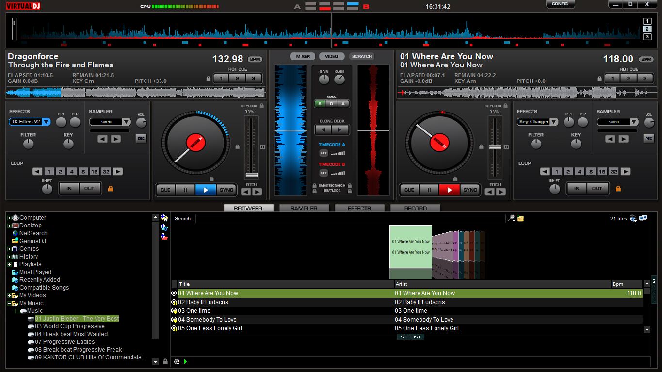
Task: Click the folder tree lock icon
Action: click(165, 362)
